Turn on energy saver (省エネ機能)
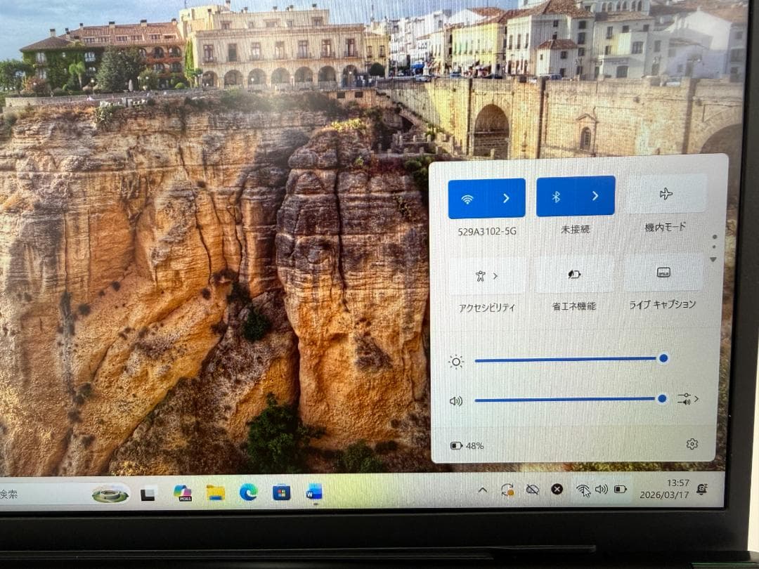This screenshot has width=759, height=569. tap(574, 275)
